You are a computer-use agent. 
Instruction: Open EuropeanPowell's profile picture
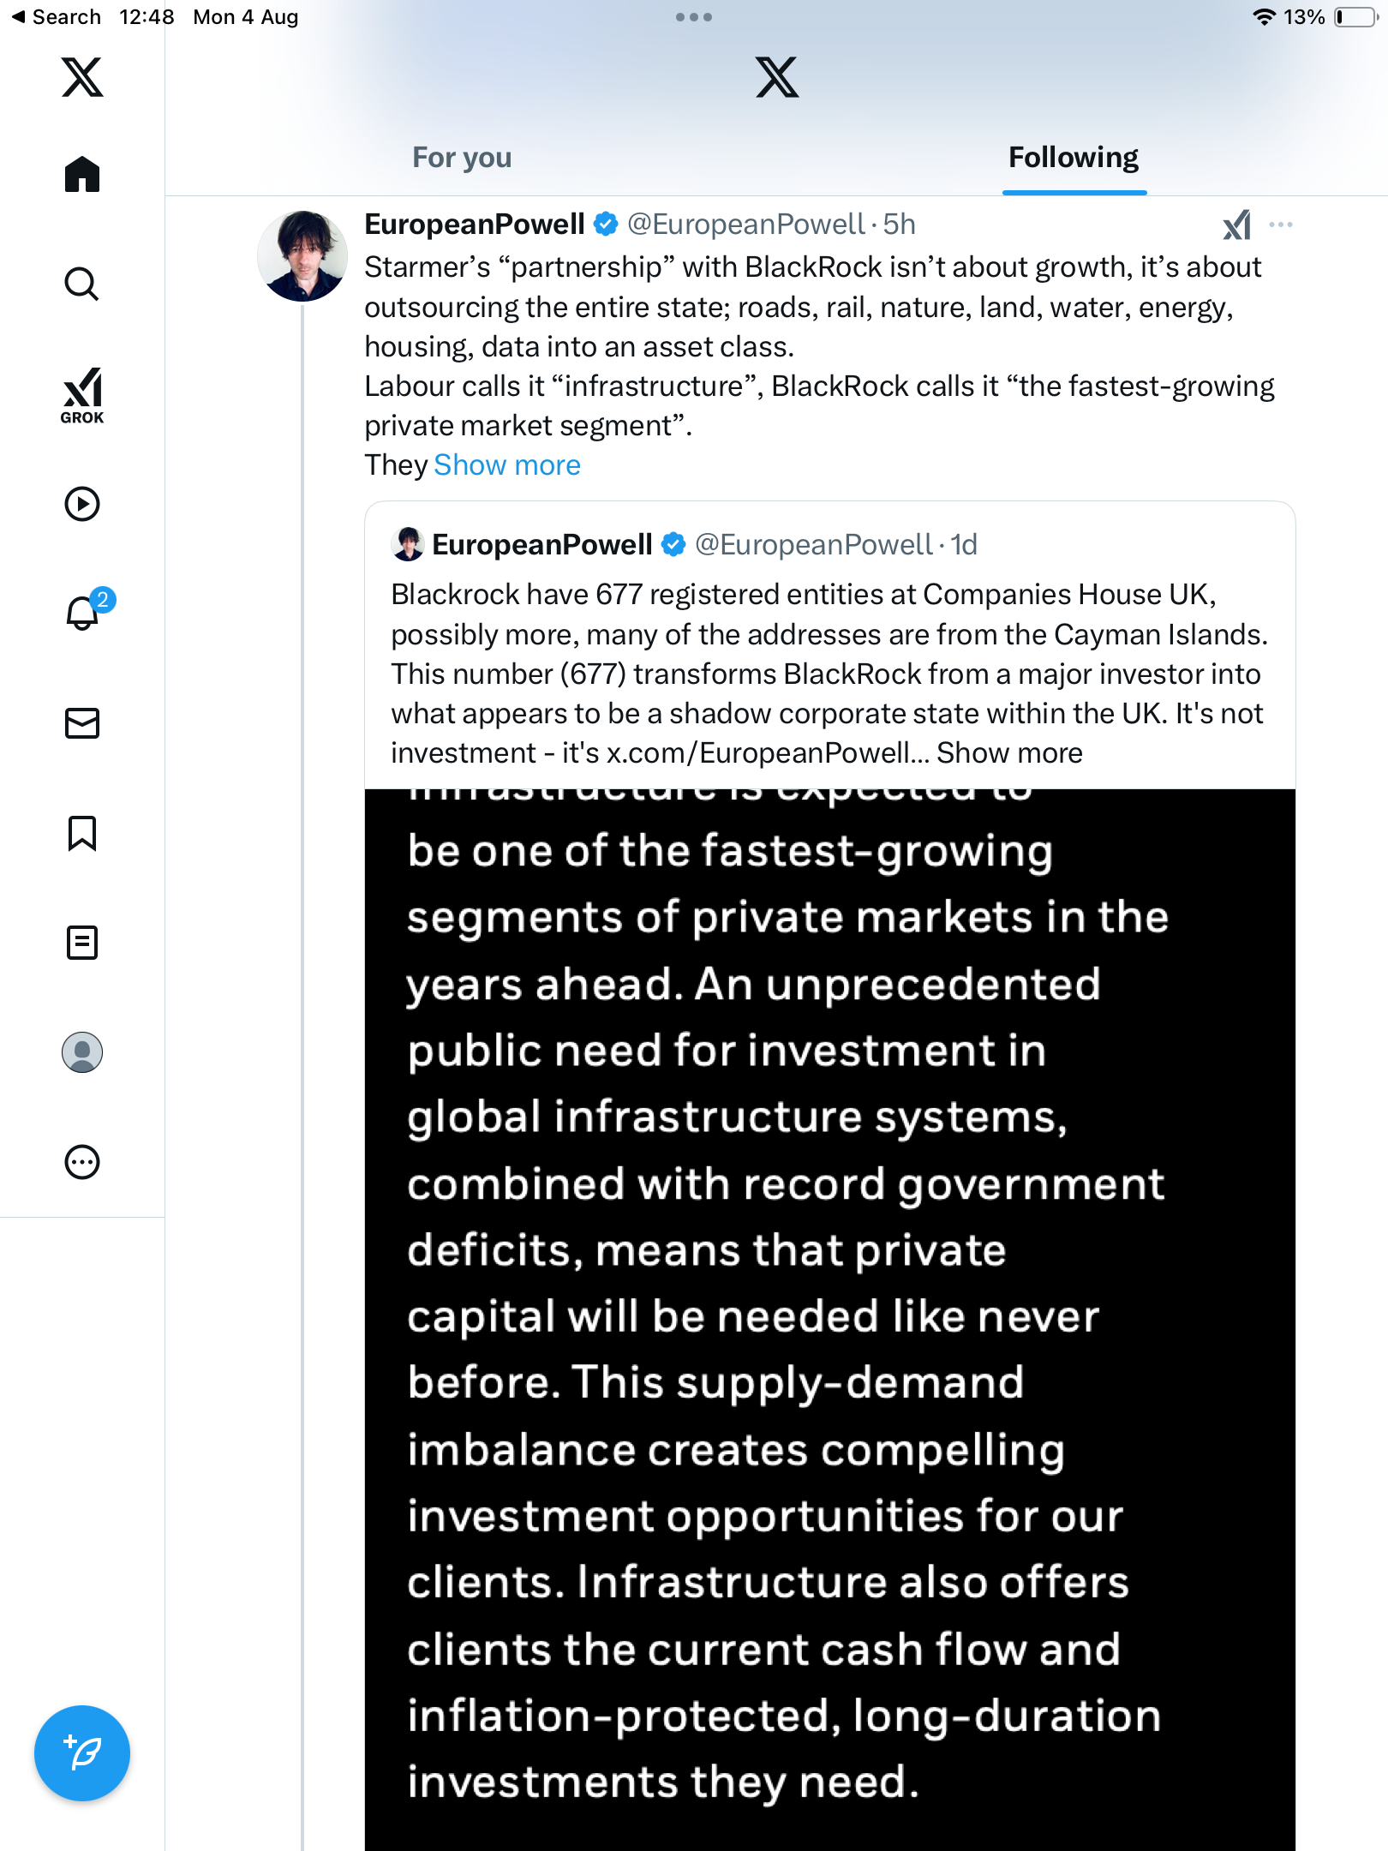pos(302,256)
